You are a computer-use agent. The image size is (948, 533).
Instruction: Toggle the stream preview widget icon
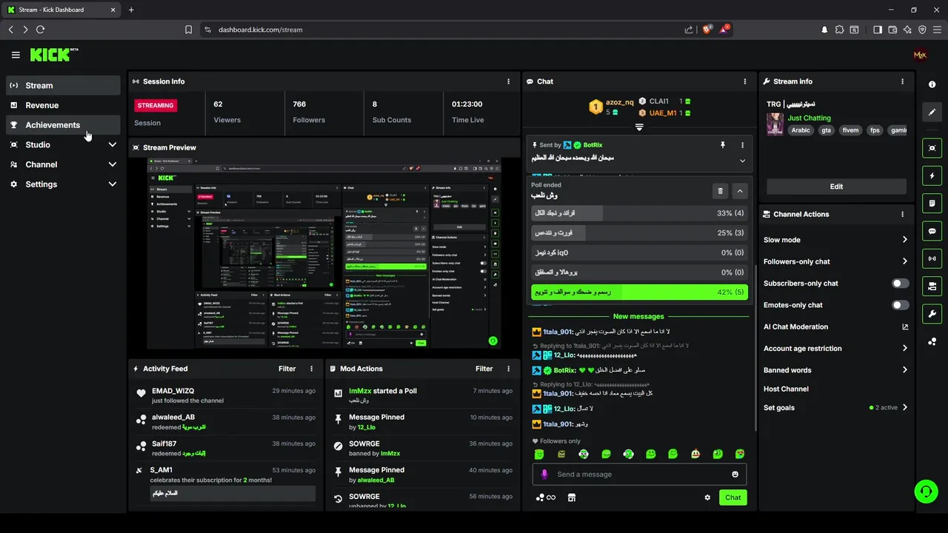coord(932,148)
